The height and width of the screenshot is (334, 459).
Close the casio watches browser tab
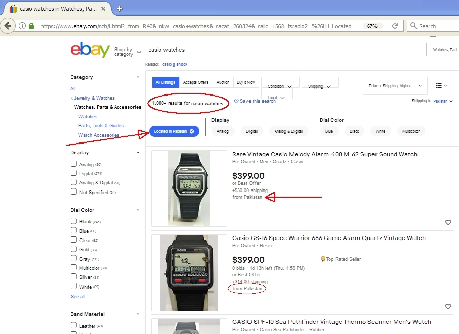103,9
